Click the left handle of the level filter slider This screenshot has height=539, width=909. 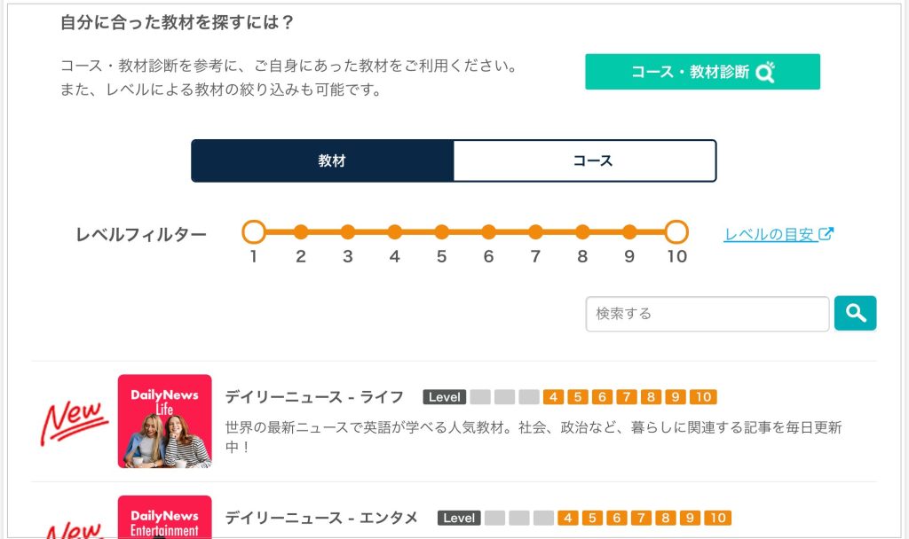click(254, 231)
